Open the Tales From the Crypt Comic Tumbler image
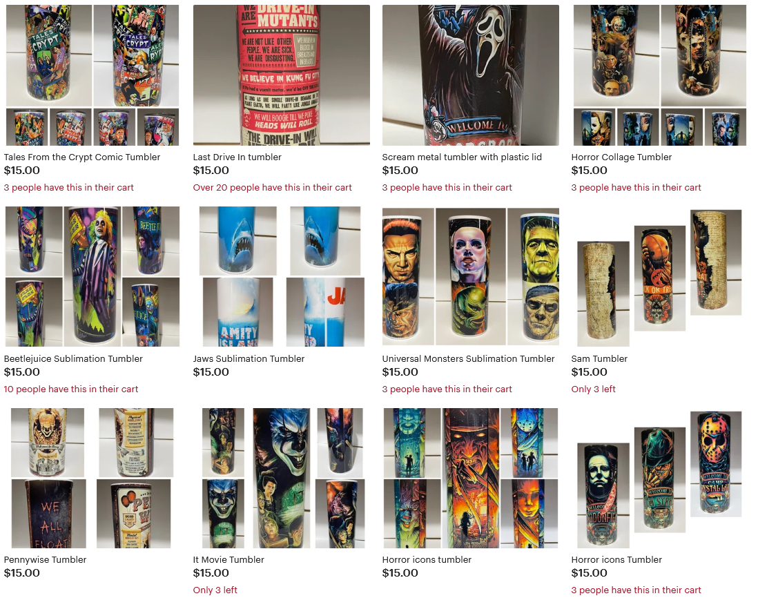 tap(93, 75)
